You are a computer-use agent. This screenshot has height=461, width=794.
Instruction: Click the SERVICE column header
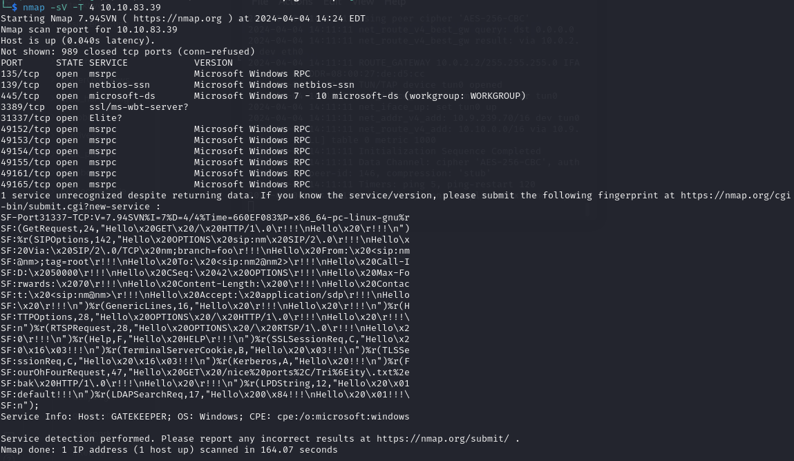[x=108, y=63]
